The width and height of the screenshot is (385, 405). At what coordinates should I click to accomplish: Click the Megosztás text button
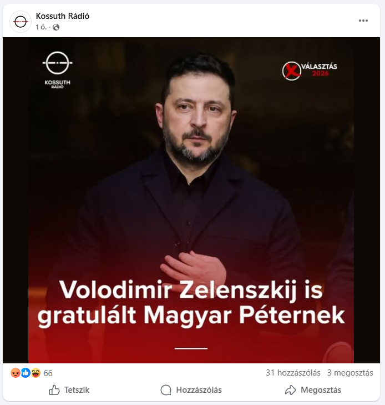pyautogui.click(x=321, y=390)
